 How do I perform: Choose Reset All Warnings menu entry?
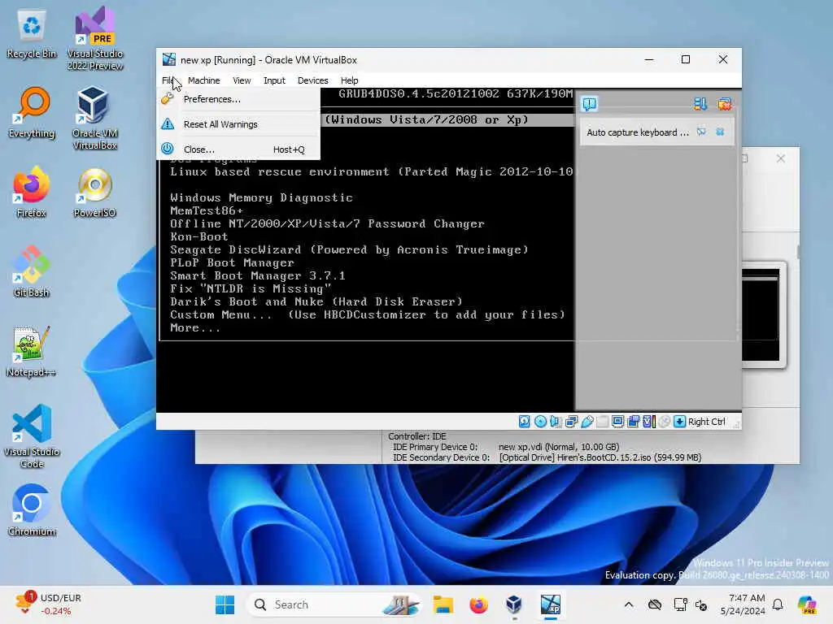click(x=238, y=124)
